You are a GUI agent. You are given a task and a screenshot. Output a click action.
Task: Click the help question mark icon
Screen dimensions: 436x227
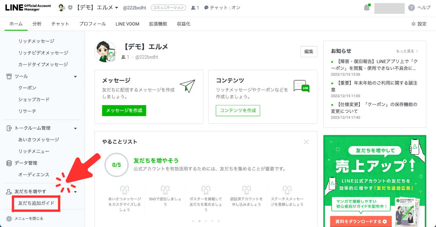point(411,8)
